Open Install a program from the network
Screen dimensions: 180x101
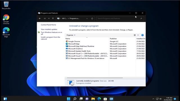point(50,38)
